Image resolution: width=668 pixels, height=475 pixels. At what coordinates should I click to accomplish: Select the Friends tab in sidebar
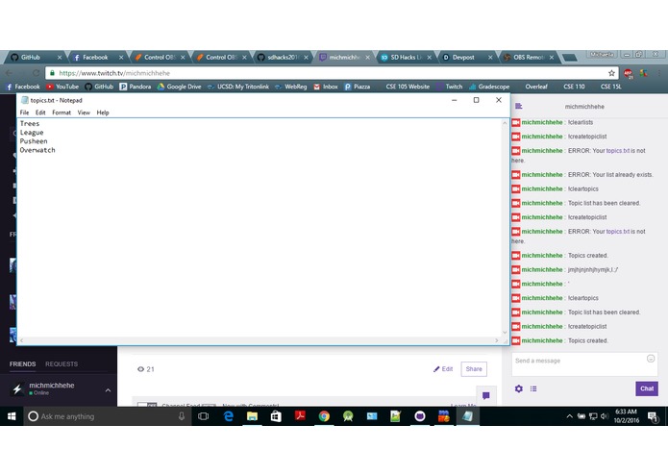[x=22, y=363]
